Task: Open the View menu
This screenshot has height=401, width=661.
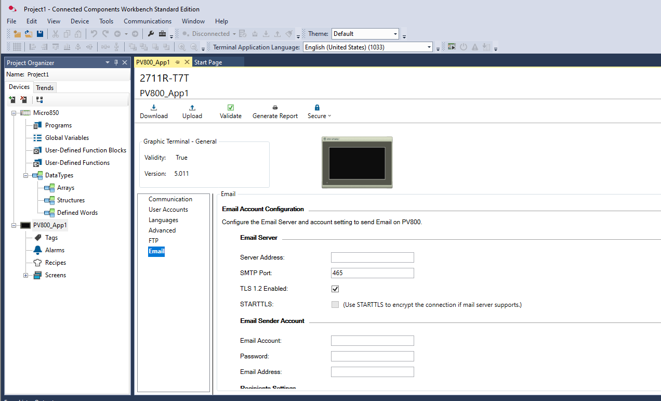Action: pos(54,21)
